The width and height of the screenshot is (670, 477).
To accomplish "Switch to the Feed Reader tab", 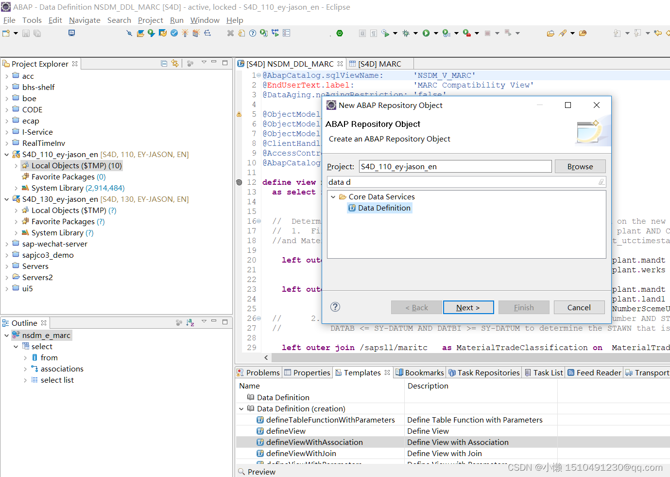I will [x=594, y=372].
